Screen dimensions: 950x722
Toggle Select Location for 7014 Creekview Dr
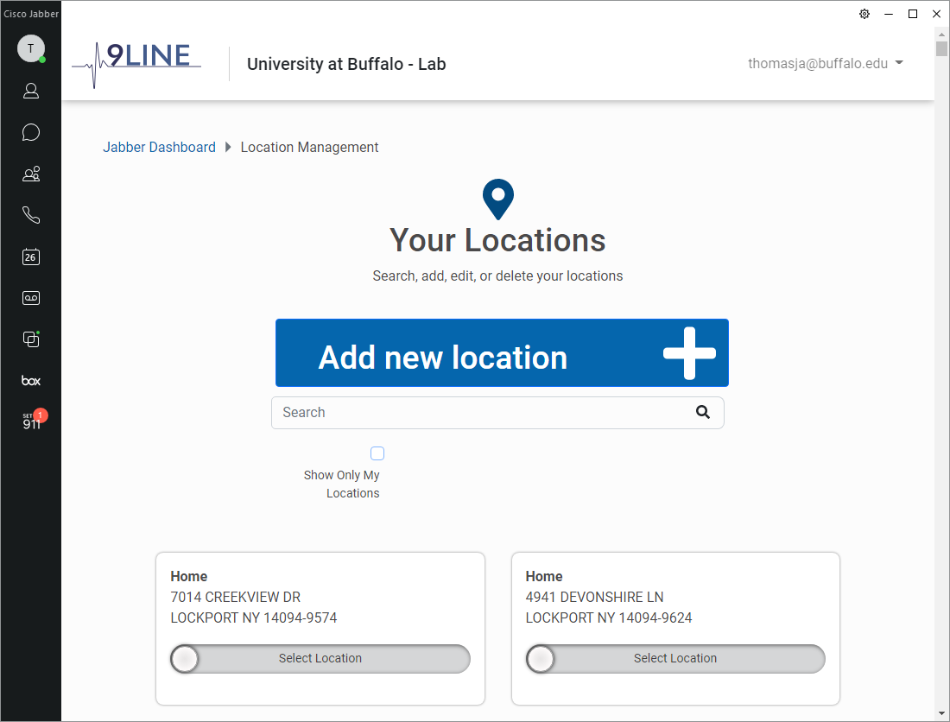(x=320, y=659)
